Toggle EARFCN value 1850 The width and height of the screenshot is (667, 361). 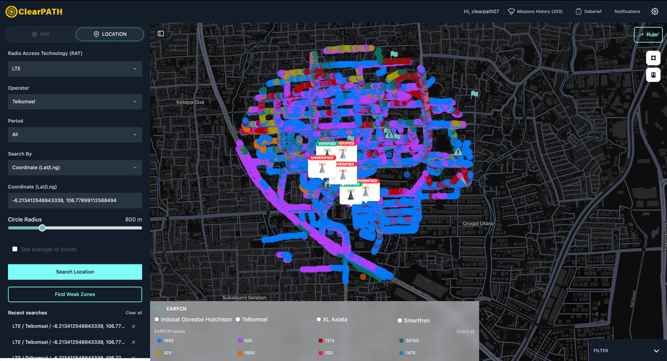tap(193, 341)
